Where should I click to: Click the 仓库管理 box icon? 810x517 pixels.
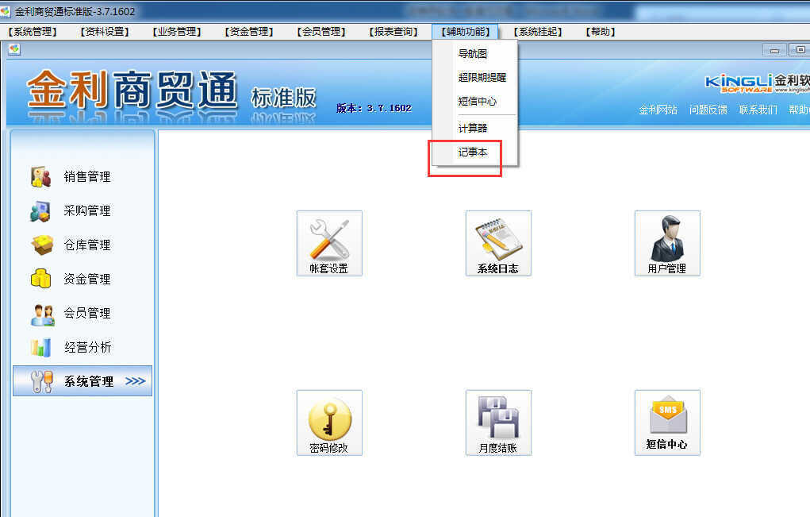[41, 245]
